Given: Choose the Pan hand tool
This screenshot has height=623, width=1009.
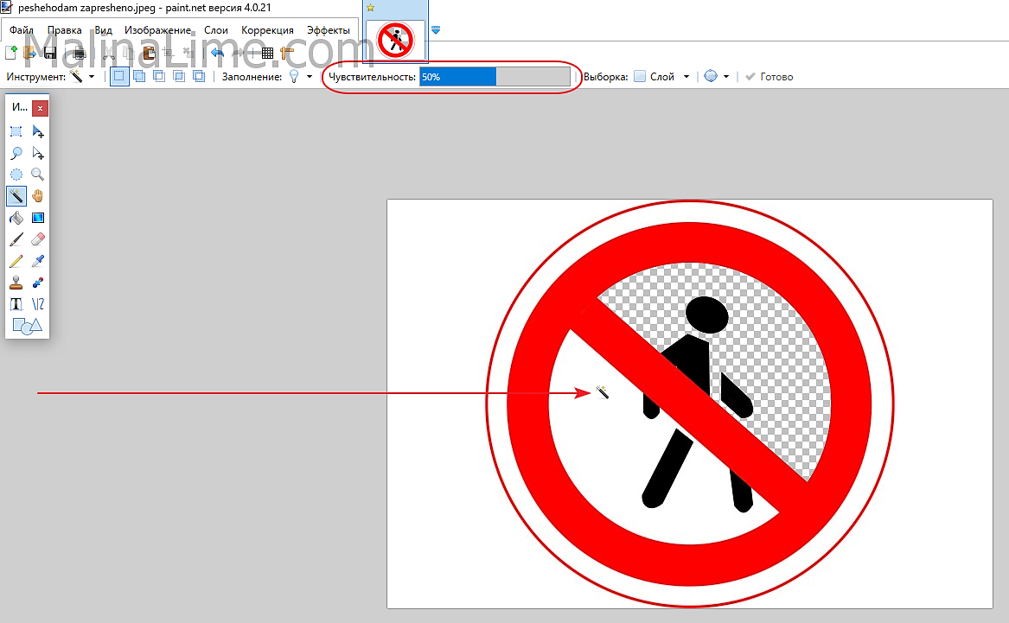Looking at the screenshot, I should pyautogui.click(x=37, y=196).
